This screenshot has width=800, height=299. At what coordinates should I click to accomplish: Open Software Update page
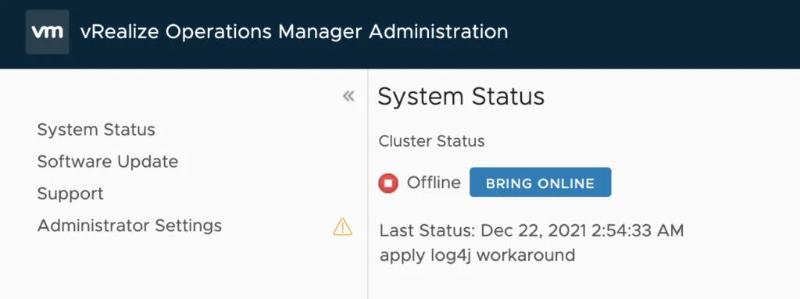[108, 162]
